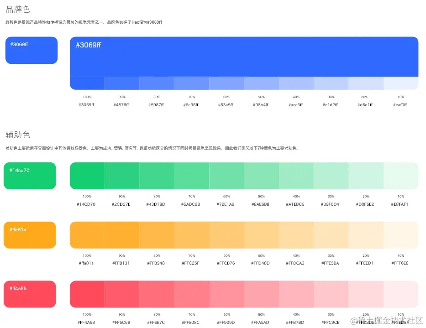Pick the blue 50% shade swatch
Viewport: 426px width, 328px height.
point(261,83)
